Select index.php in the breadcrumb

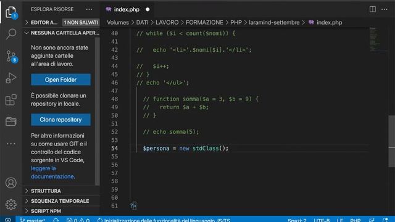[329, 22]
